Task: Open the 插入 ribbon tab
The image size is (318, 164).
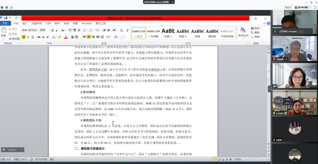Action: (25, 23)
